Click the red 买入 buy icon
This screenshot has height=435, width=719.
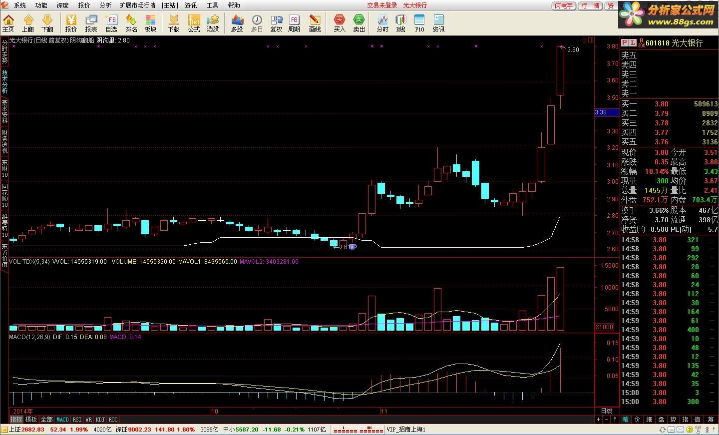pos(340,23)
